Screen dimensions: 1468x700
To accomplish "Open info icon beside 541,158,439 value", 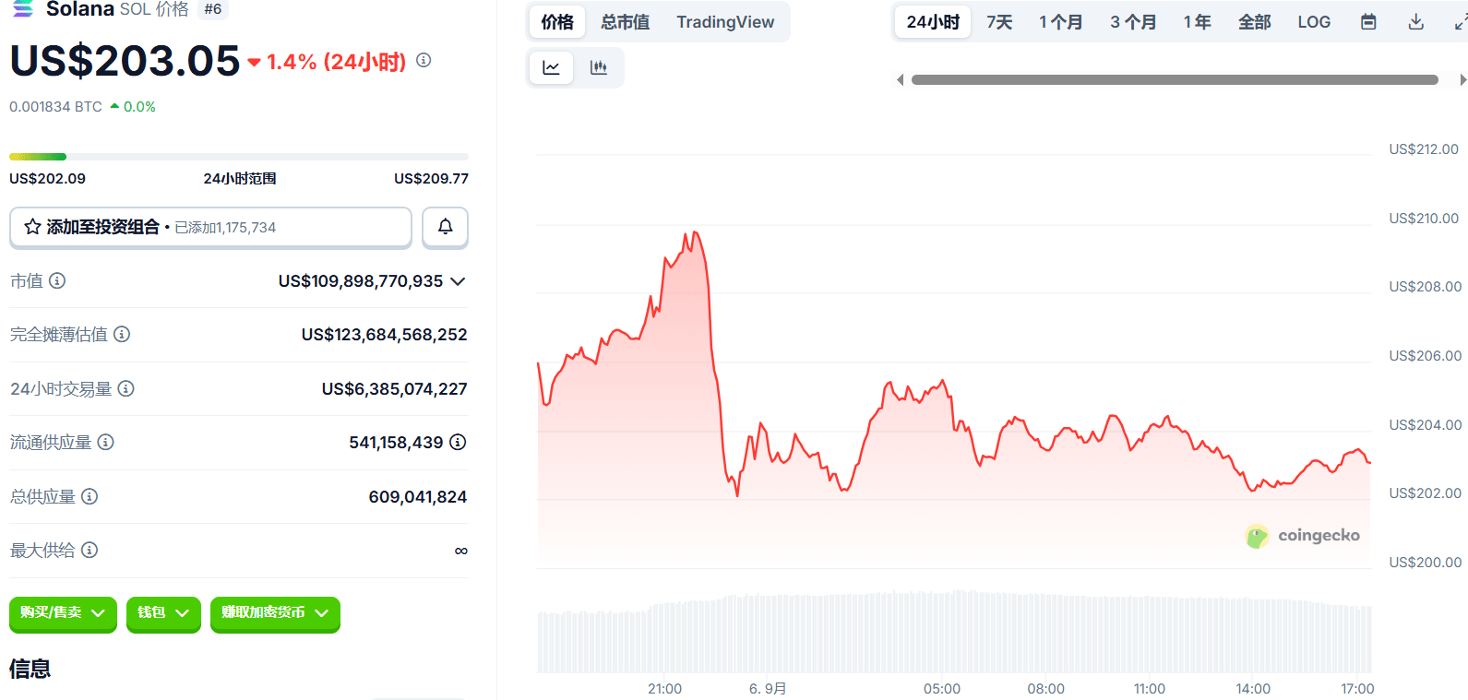I will [x=458, y=442].
